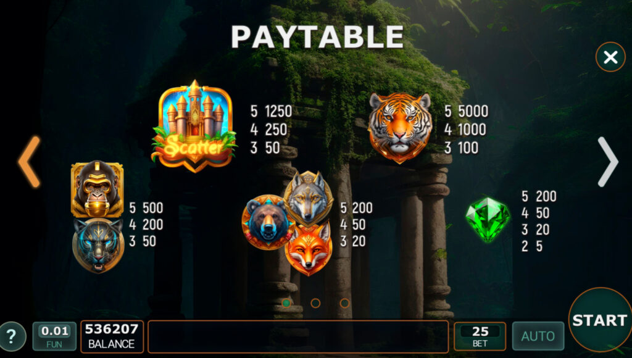Close the paytable with the X button
This screenshot has height=358, width=632.
click(610, 57)
